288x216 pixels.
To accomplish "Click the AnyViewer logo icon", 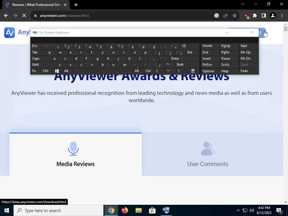I will pyautogui.click(x=10, y=33).
